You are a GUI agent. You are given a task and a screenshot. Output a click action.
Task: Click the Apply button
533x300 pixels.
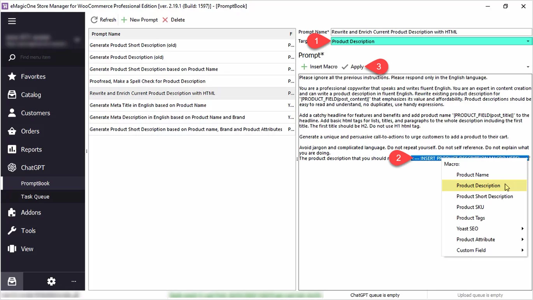coord(353,67)
